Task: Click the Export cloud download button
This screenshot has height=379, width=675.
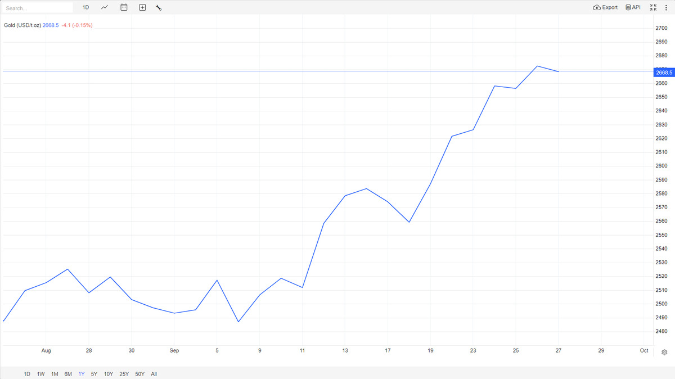Action: coord(605,7)
